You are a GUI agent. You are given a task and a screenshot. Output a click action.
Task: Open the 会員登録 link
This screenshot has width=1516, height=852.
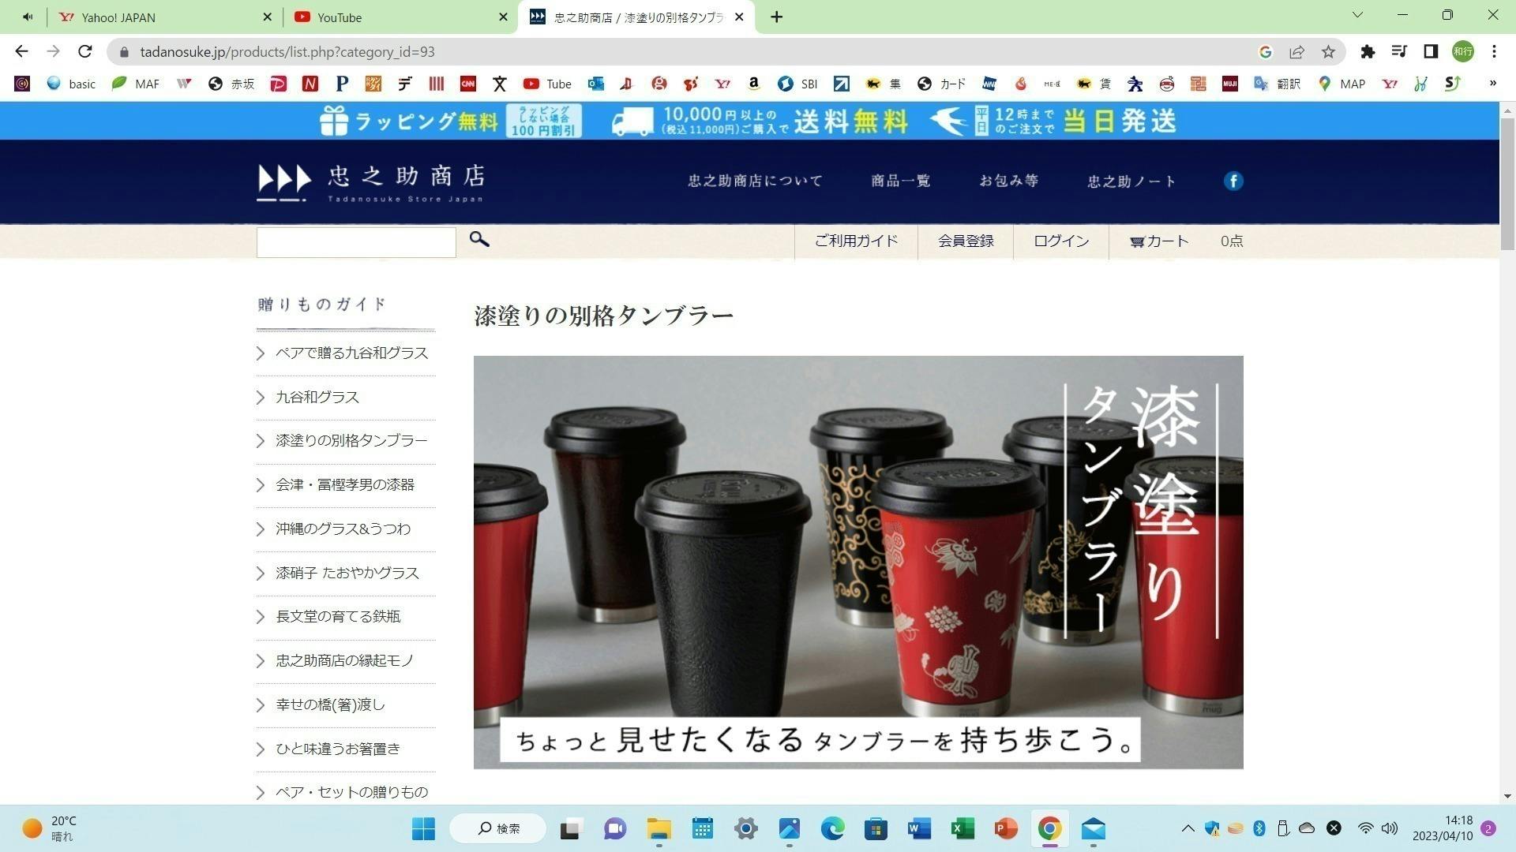(x=966, y=241)
